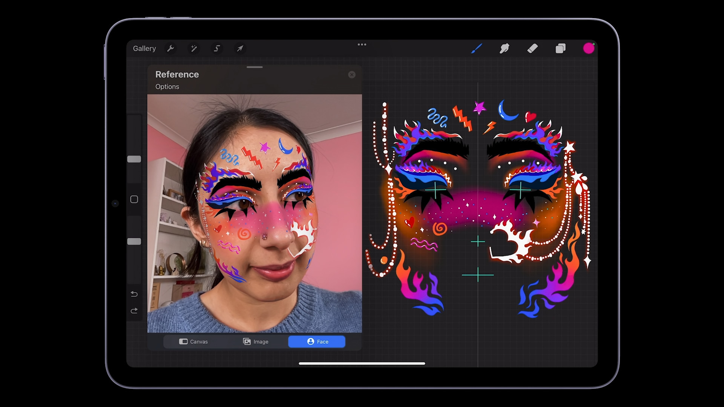Activate the Selection tool

pyautogui.click(x=217, y=48)
